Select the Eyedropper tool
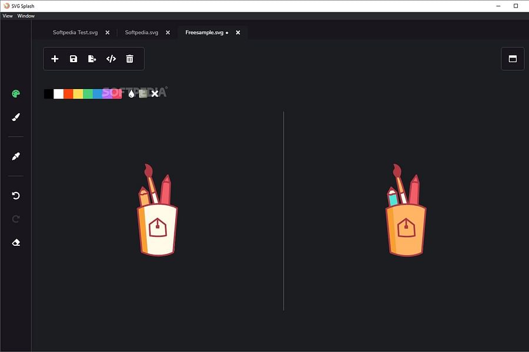The height and width of the screenshot is (352, 529). pos(15,156)
